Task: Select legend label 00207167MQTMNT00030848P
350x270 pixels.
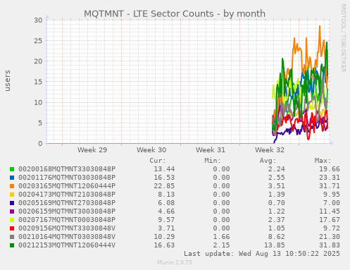Action: (67, 220)
